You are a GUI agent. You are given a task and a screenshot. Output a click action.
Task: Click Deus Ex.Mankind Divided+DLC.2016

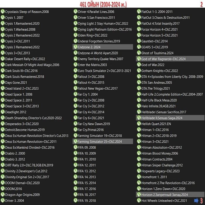[30, 148]
